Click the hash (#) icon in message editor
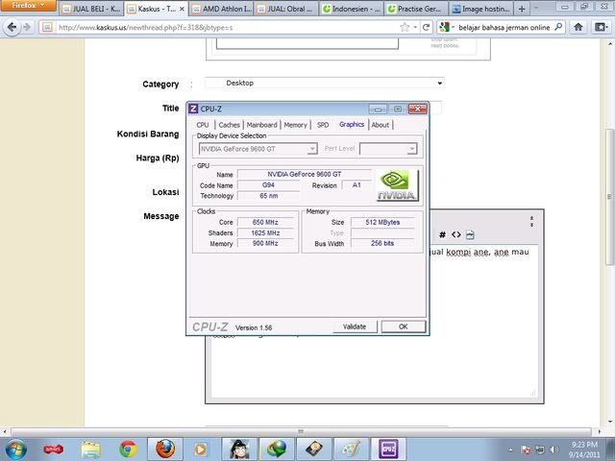The height and width of the screenshot is (461, 615). (x=442, y=234)
